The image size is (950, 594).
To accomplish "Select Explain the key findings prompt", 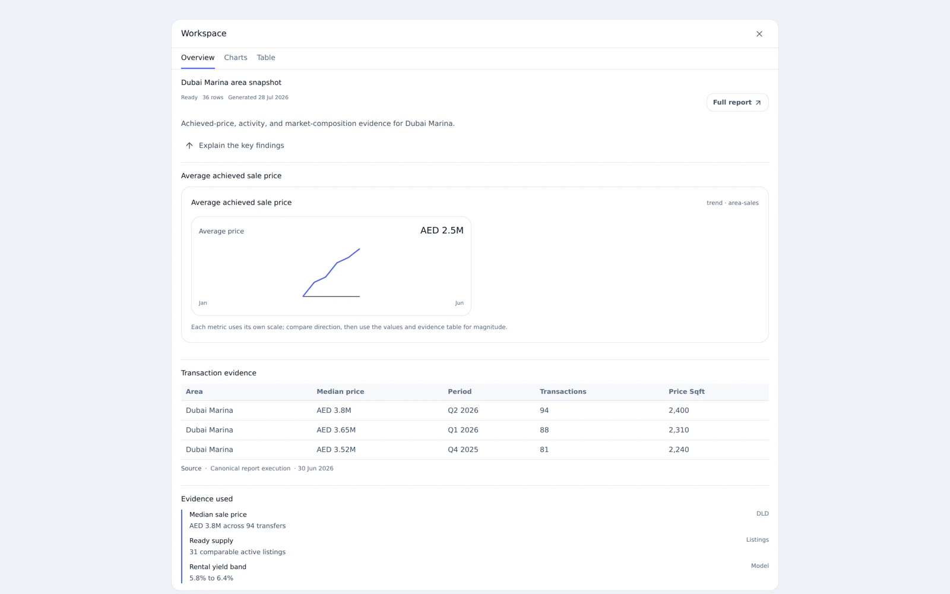I will coord(235,146).
